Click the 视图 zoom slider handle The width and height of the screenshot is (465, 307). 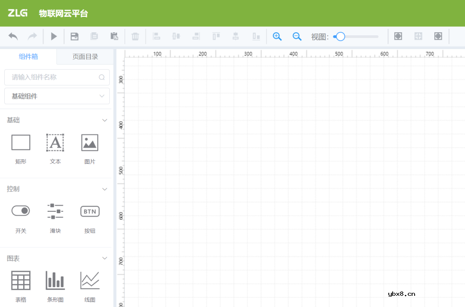(341, 37)
